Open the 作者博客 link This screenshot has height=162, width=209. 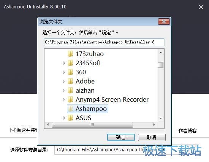click(188, 131)
